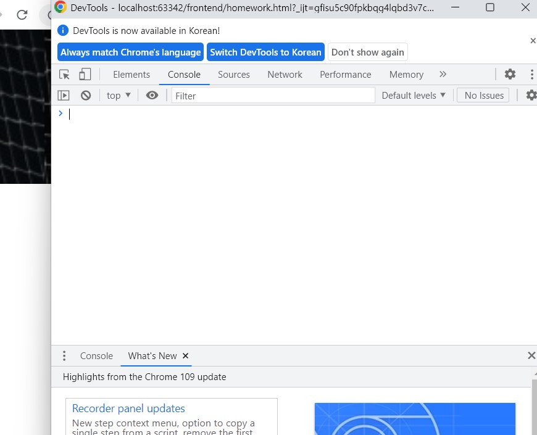Click the blue info icon in infobar
537x435 pixels.
click(x=63, y=30)
